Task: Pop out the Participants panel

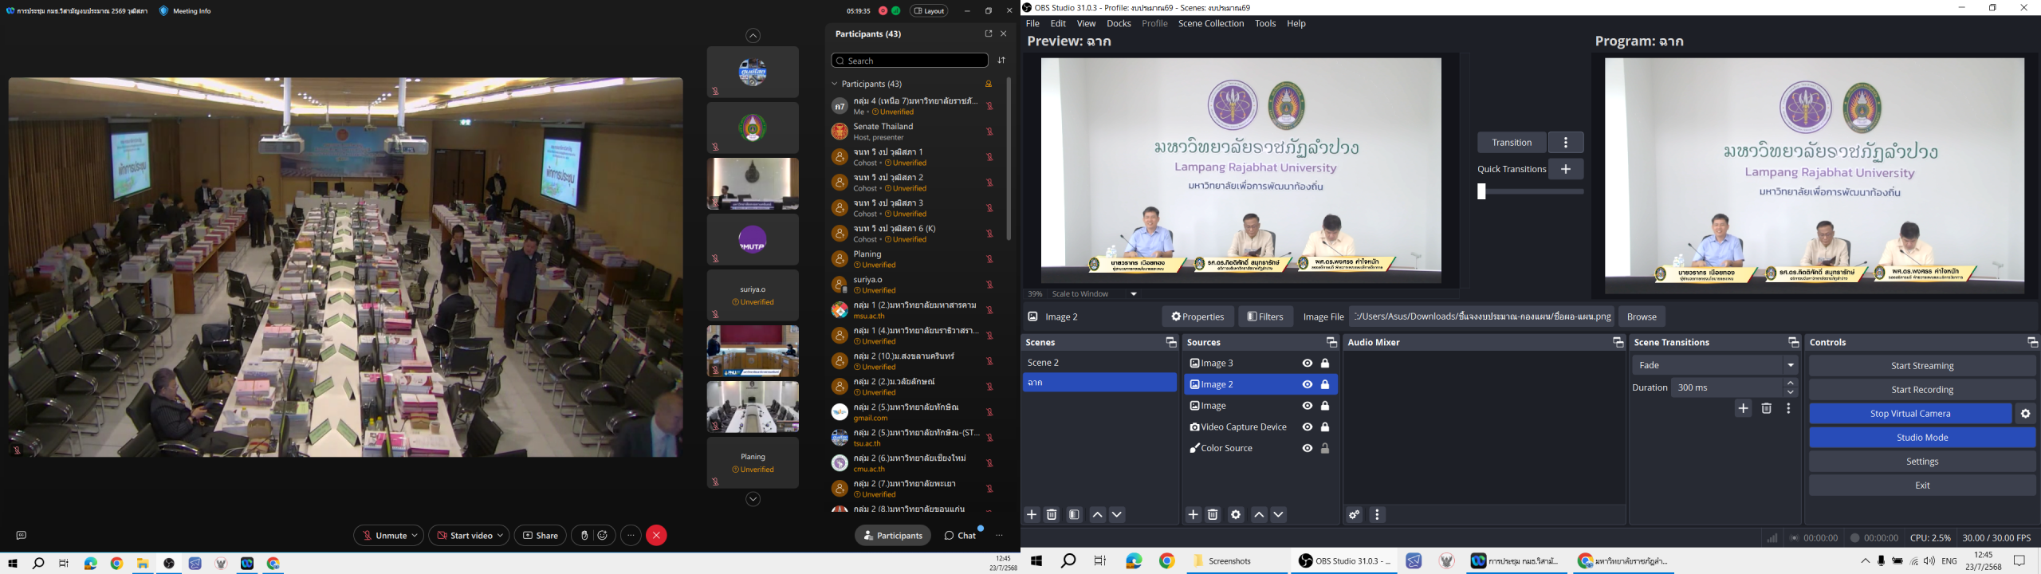Action: [988, 34]
